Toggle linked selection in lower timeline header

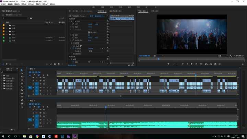(x=39, y=107)
